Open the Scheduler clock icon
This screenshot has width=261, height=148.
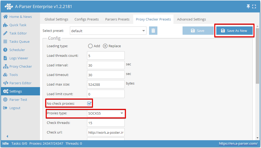tap(5, 50)
